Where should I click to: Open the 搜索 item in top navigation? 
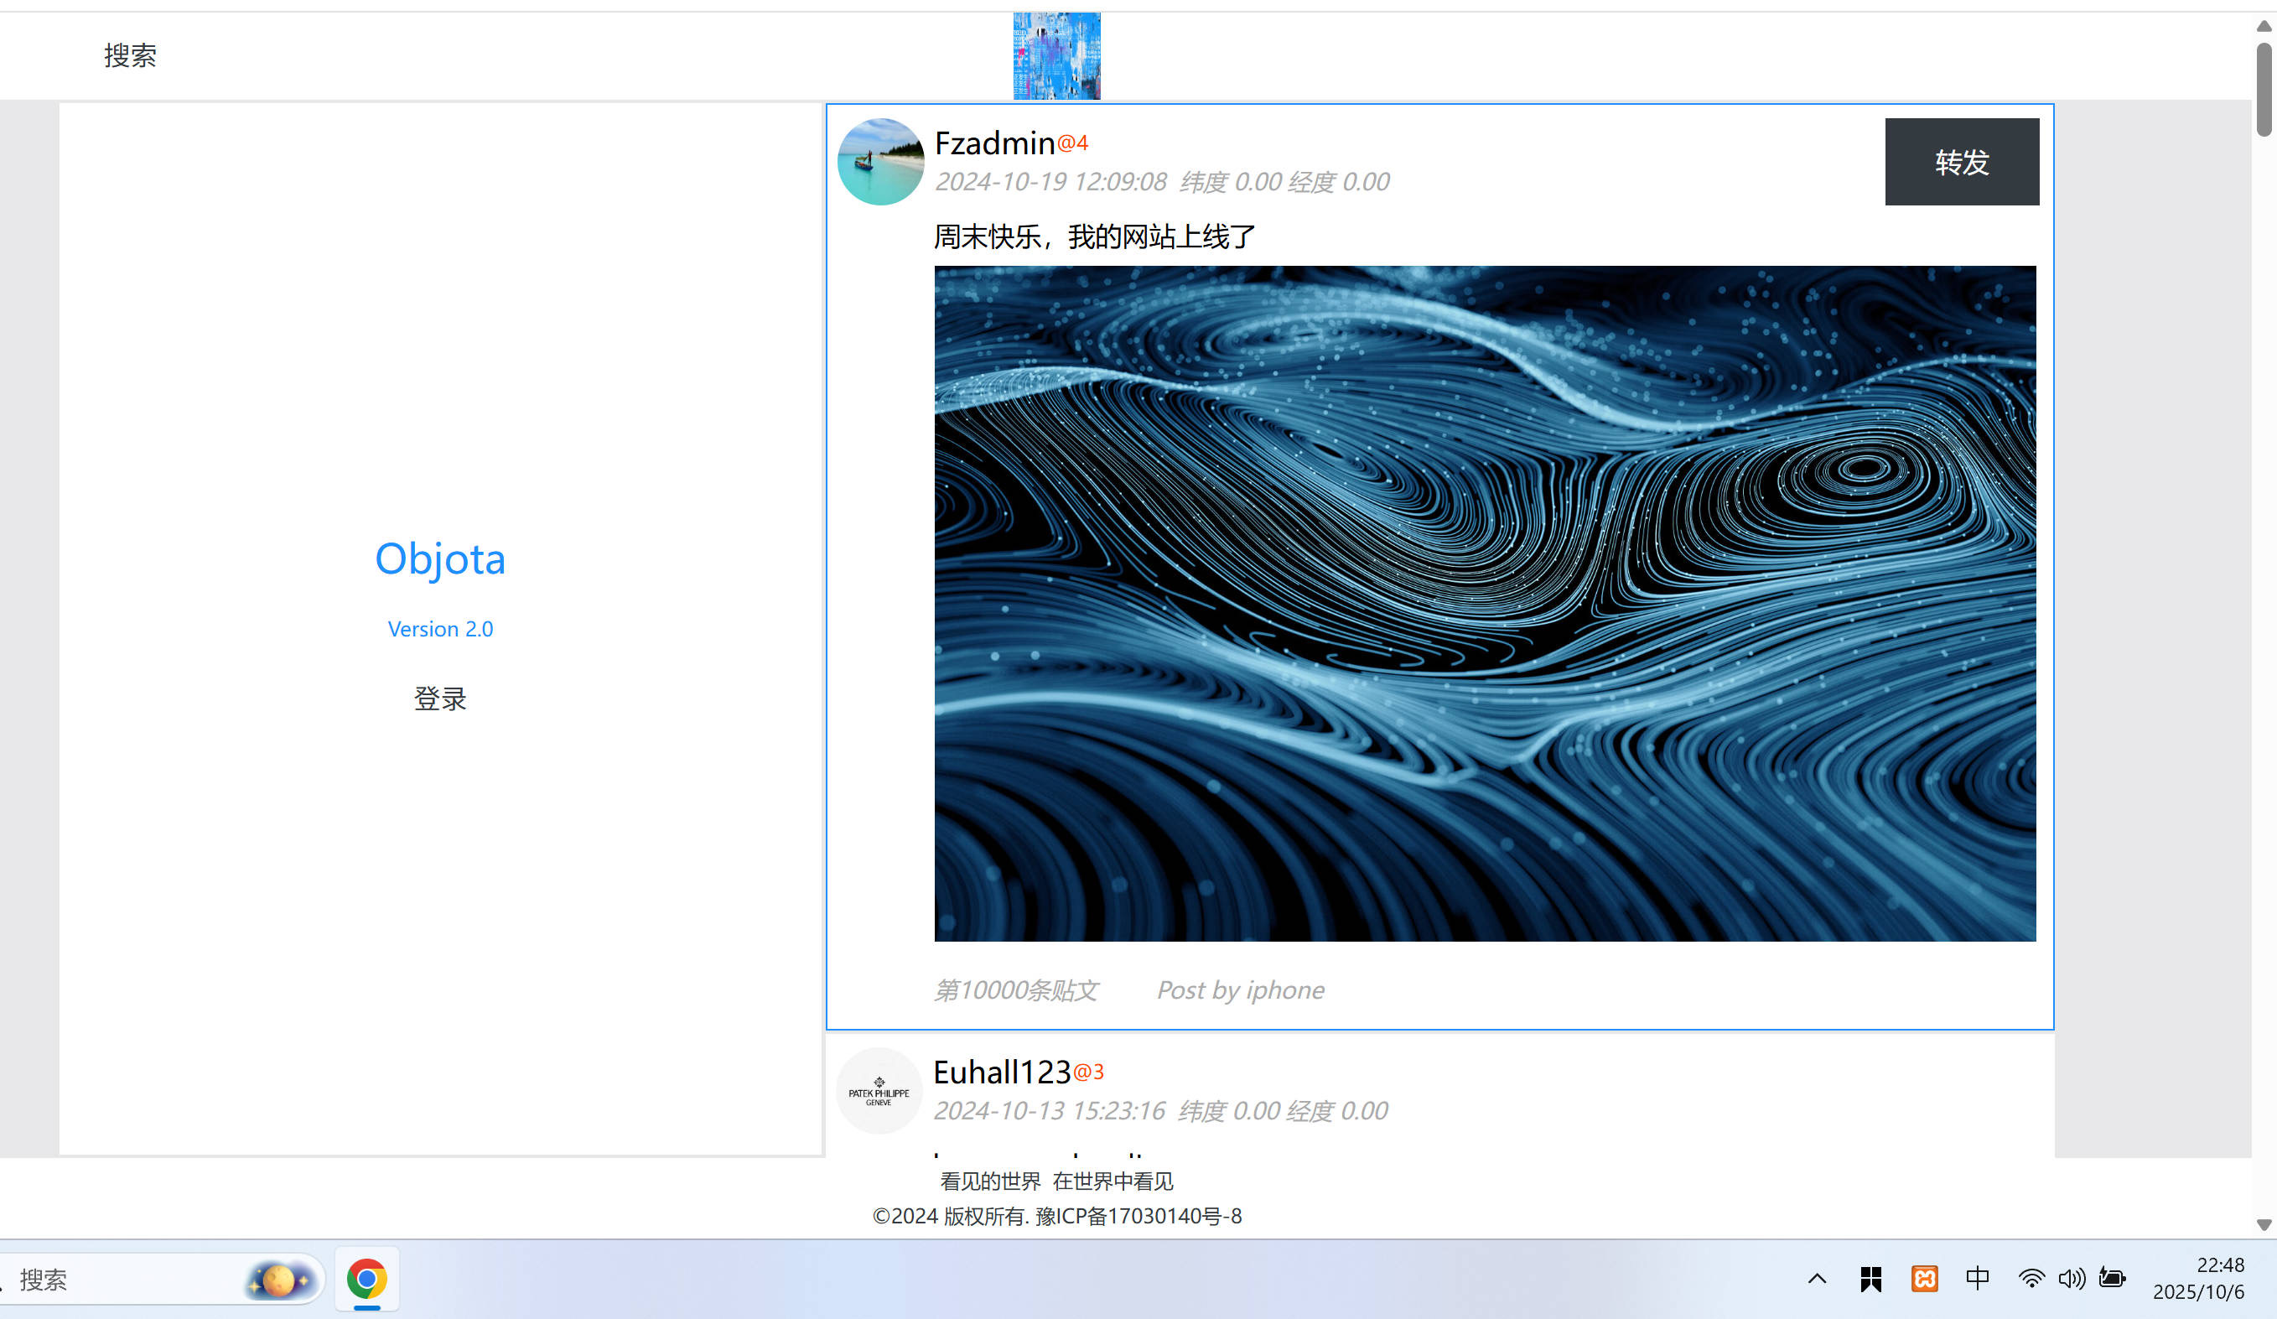130,56
